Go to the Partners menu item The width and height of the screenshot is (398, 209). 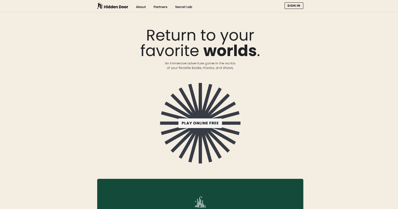pyautogui.click(x=161, y=7)
